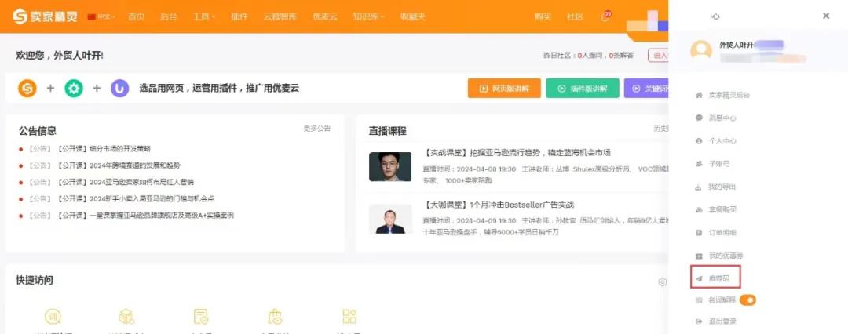Open 插件 in the top navigation
848x334 pixels.
tap(239, 16)
